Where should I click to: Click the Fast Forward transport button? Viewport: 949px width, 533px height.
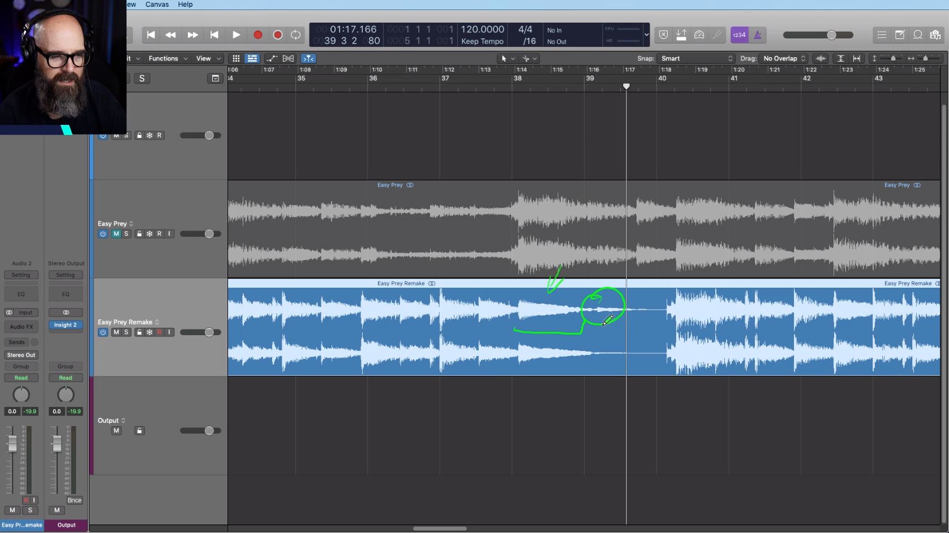pos(192,35)
